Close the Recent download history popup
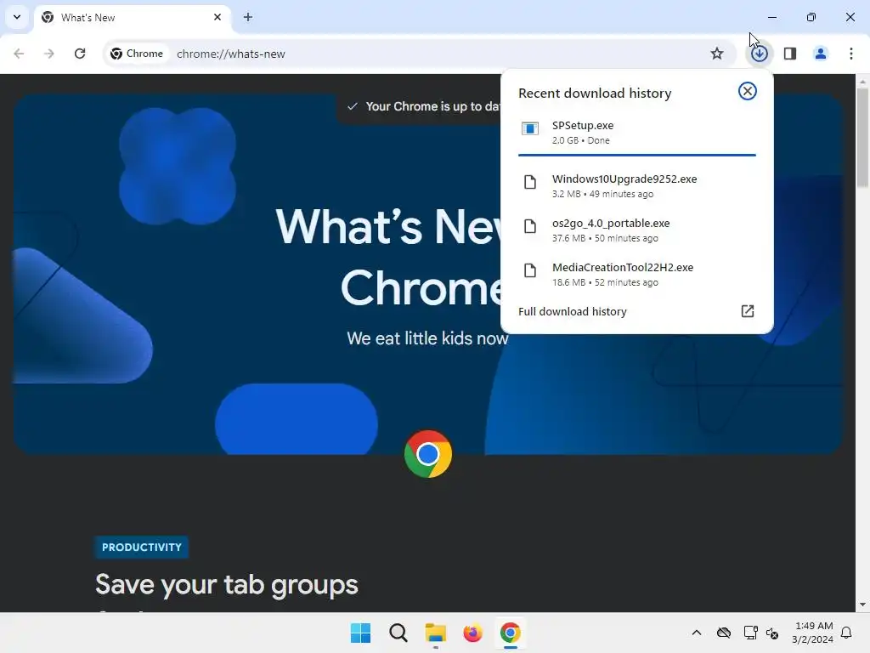870x653 pixels. [748, 91]
